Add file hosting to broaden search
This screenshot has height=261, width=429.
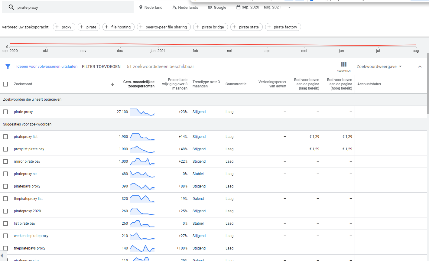[x=118, y=27]
